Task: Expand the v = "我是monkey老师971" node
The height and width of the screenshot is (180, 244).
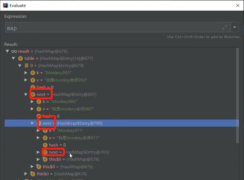Action: (x=38, y=138)
